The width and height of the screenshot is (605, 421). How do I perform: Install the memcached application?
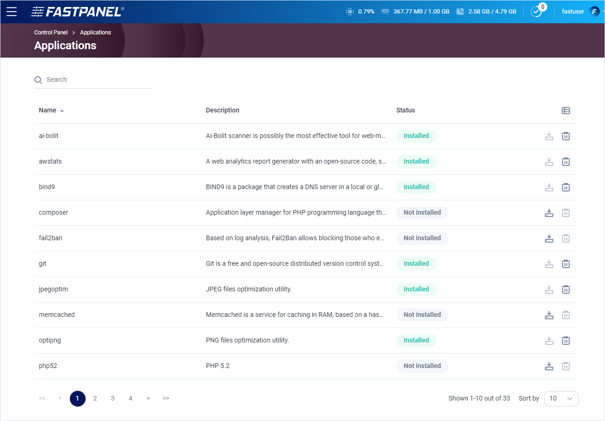[x=549, y=315]
